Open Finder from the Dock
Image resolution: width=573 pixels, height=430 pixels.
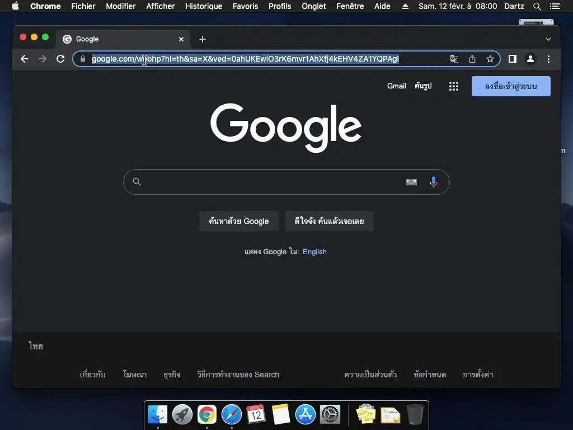coord(158,415)
